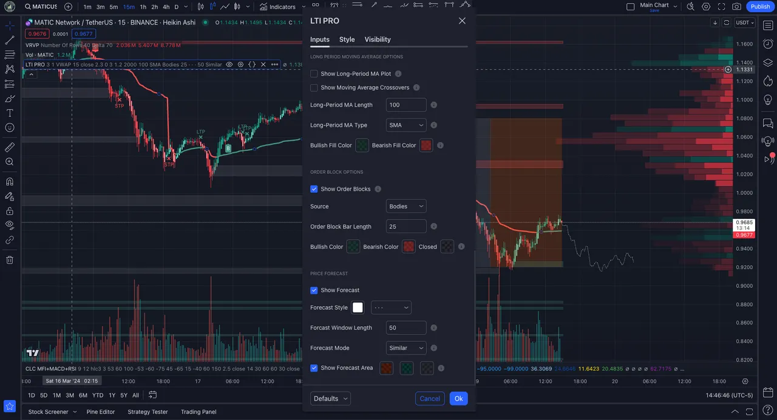Click the Publish button
The width and height of the screenshot is (777, 420).
(760, 7)
